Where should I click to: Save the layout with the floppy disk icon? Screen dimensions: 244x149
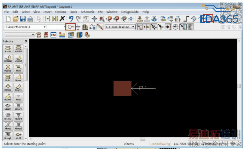pyautogui.click(x=23, y=19)
